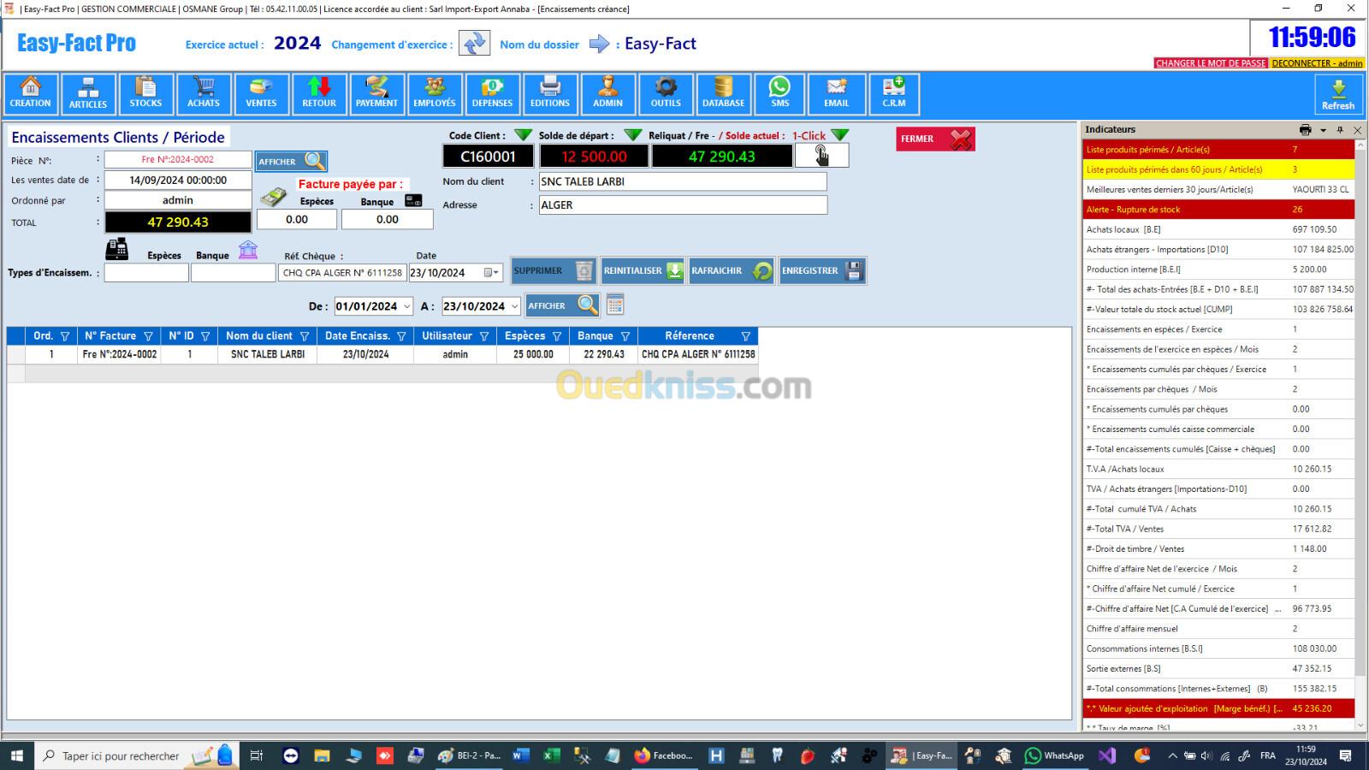Expand the Code Client green arrow
Screen dimensions: 1369x770
[x=523, y=135]
